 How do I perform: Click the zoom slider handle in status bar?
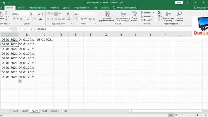tap(198, 115)
